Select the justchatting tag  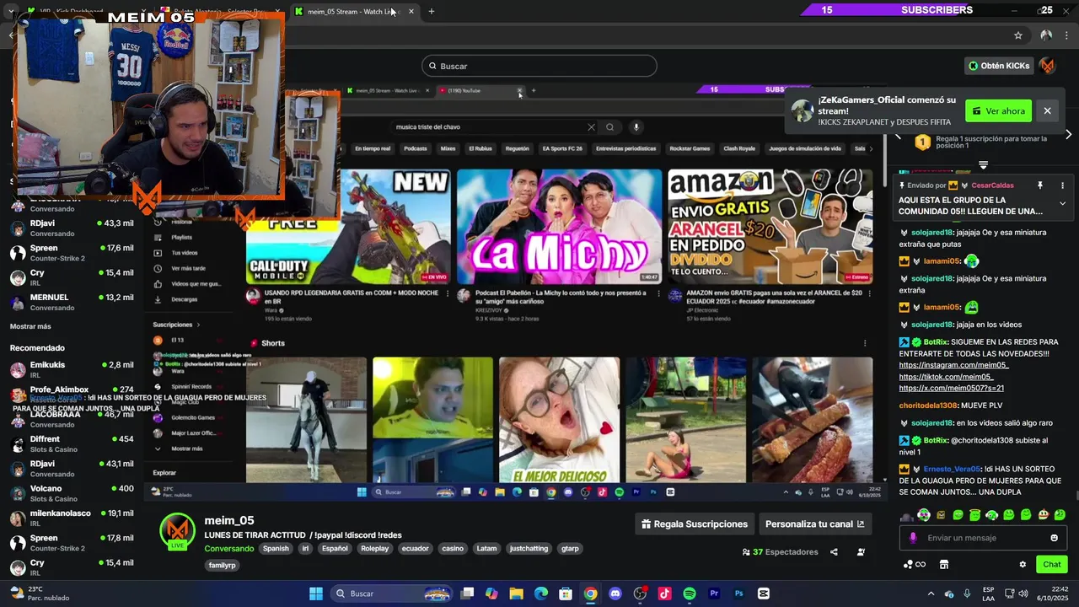(529, 549)
